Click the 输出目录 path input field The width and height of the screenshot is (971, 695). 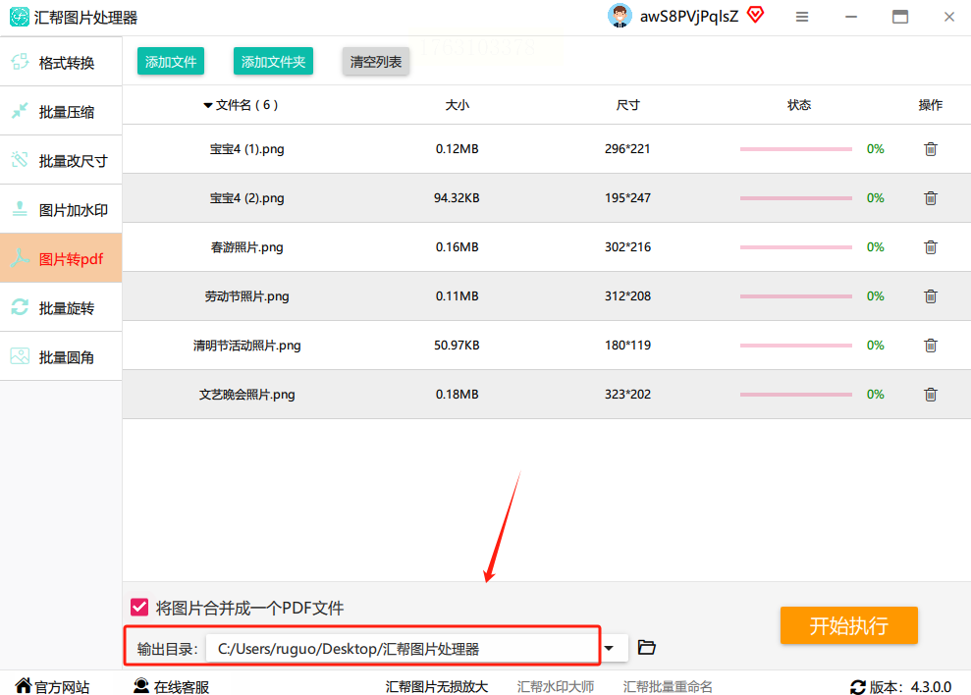(x=401, y=648)
